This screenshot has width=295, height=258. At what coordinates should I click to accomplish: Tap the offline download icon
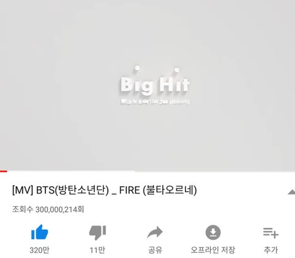click(x=213, y=232)
